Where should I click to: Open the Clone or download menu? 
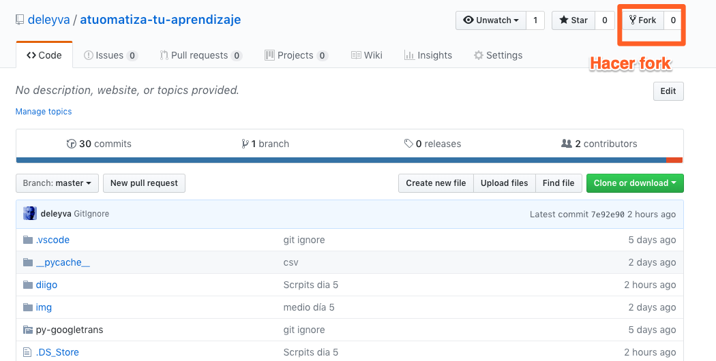pos(634,183)
